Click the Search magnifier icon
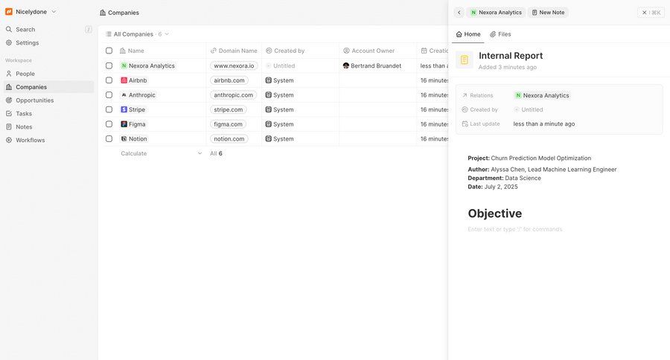The width and height of the screenshot is (670, 360). point(9,30)
